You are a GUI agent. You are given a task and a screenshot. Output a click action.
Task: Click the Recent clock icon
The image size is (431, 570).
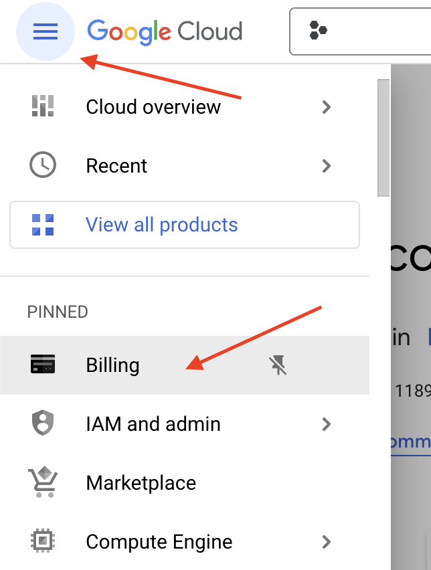pyautogui.click(x=43, y=165)
